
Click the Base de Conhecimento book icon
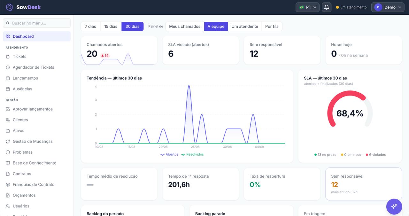pyautogui.click(x=8, y=163)
